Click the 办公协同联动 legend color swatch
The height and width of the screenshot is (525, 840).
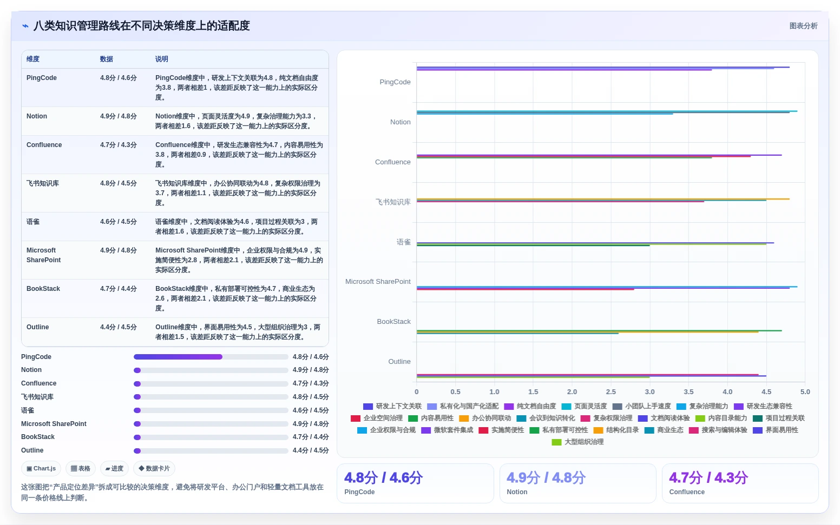point(464,418)
